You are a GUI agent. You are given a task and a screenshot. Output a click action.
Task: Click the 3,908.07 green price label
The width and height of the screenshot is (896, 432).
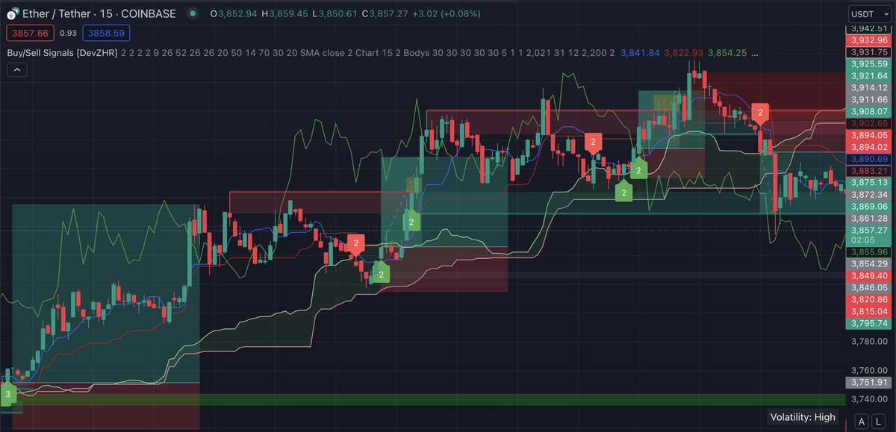[868, 111]
